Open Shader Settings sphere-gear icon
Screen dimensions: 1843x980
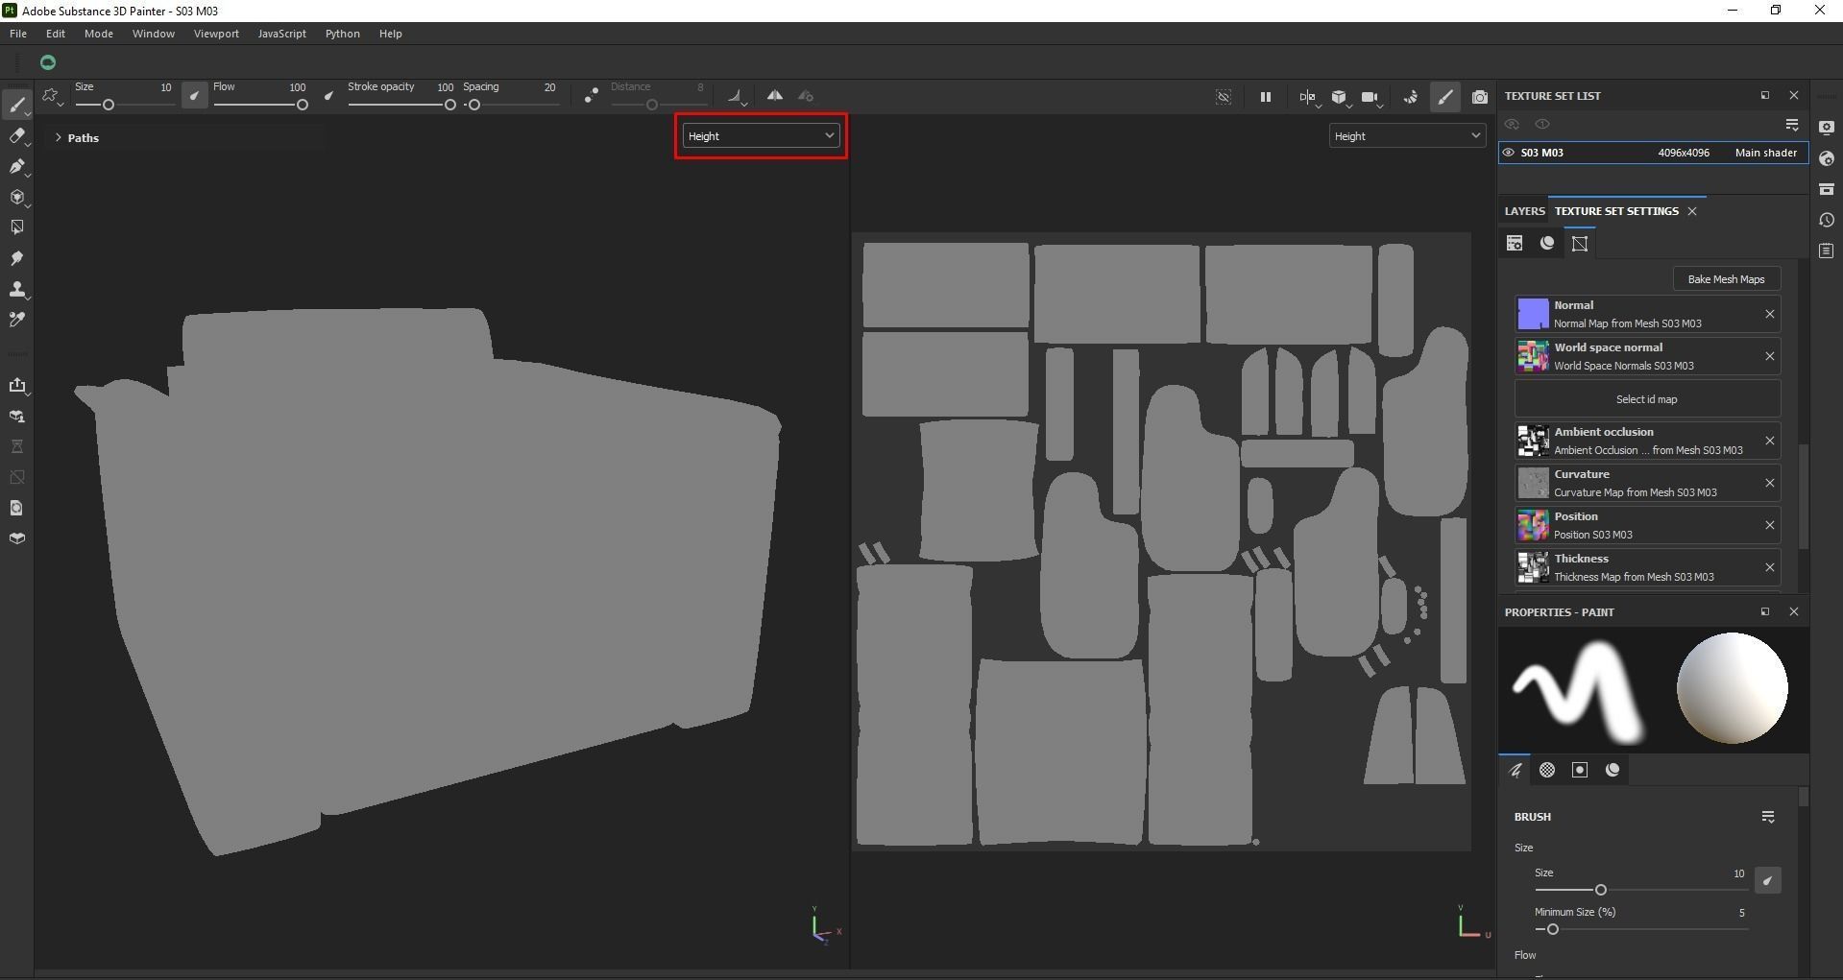pyautogui.click(x=1827, y=158)
